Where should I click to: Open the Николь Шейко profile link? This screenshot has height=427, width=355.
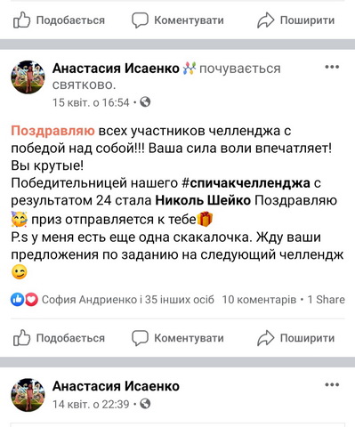[203, 201]
